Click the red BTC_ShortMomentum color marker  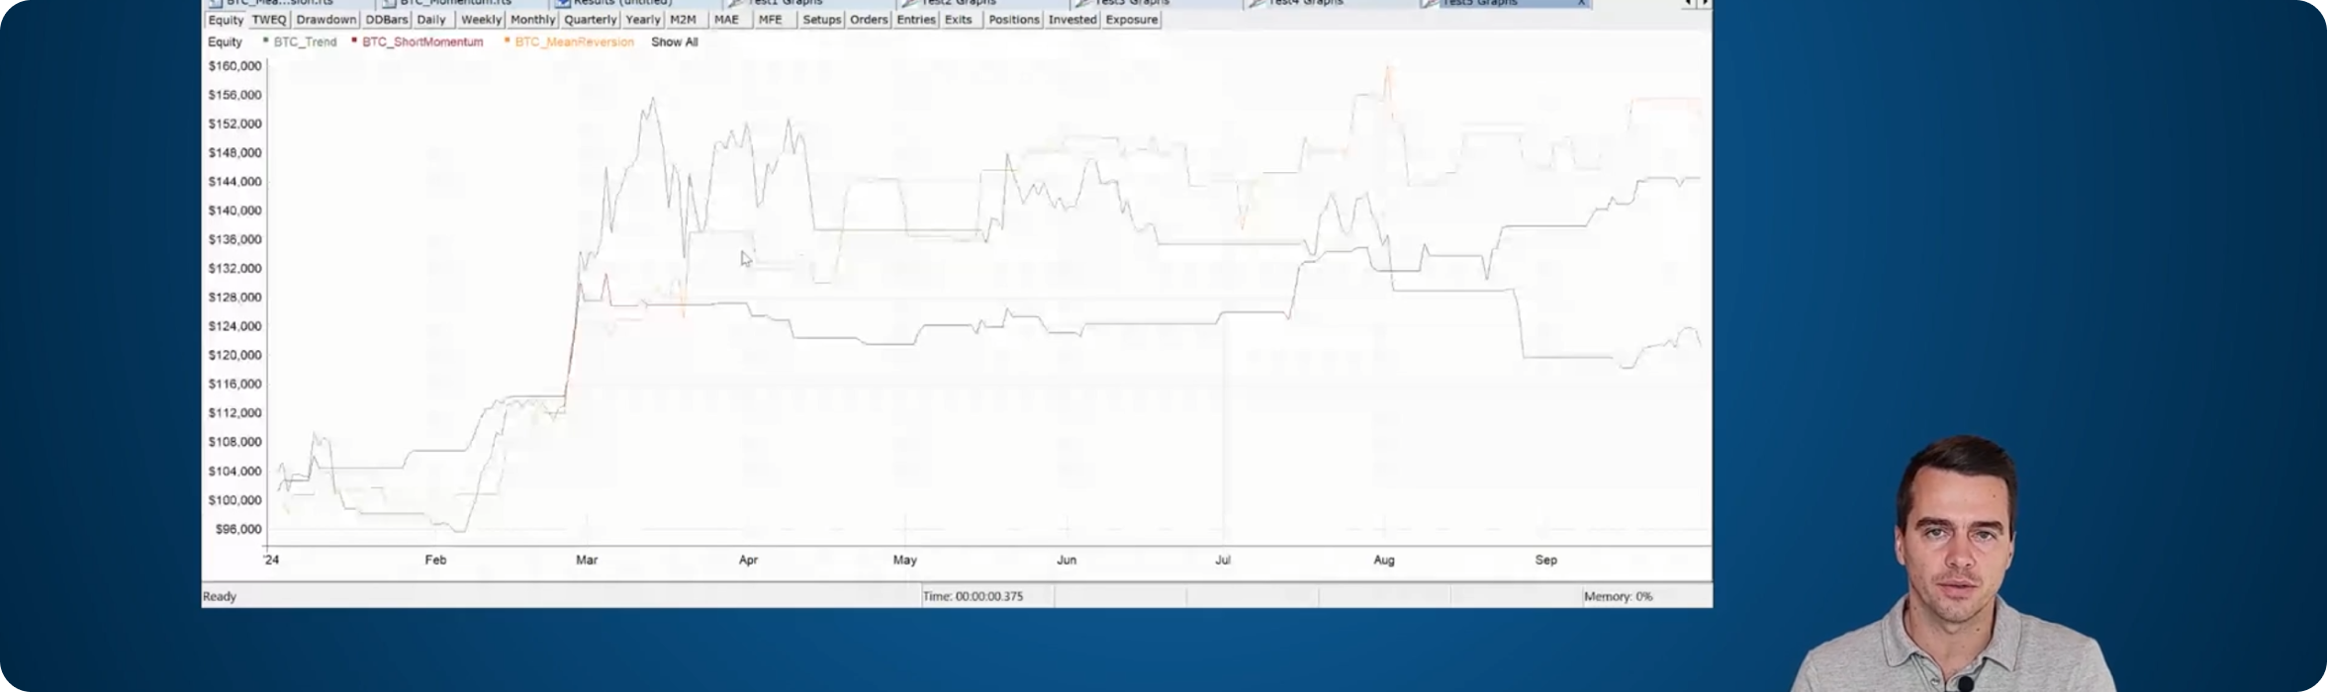[353, 41]
